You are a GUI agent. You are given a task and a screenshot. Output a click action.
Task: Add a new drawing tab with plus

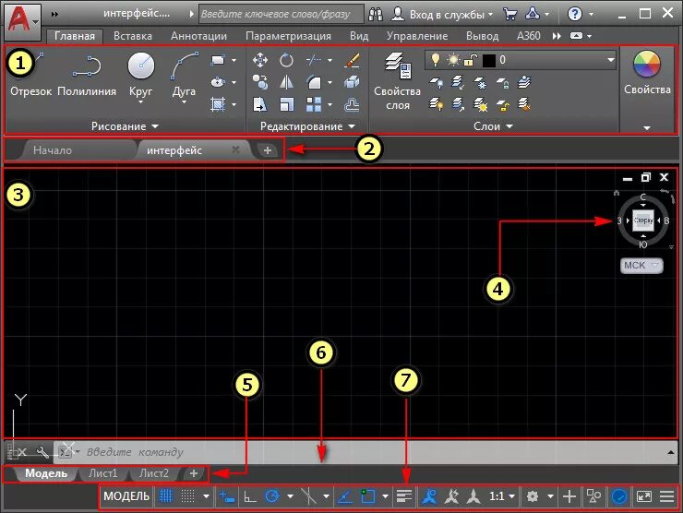(x=268, y=150)
